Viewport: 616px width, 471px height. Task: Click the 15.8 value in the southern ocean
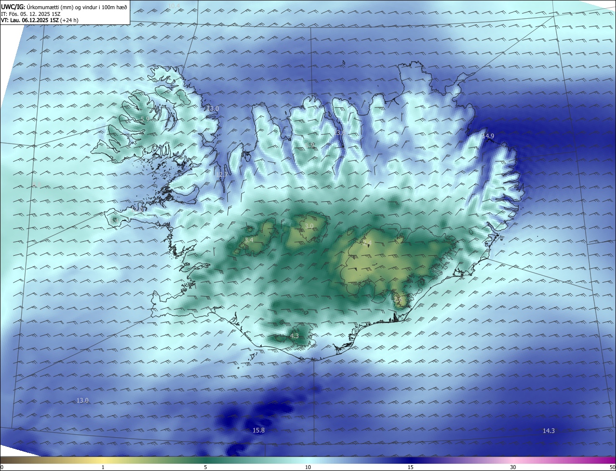tap(258, 430)
